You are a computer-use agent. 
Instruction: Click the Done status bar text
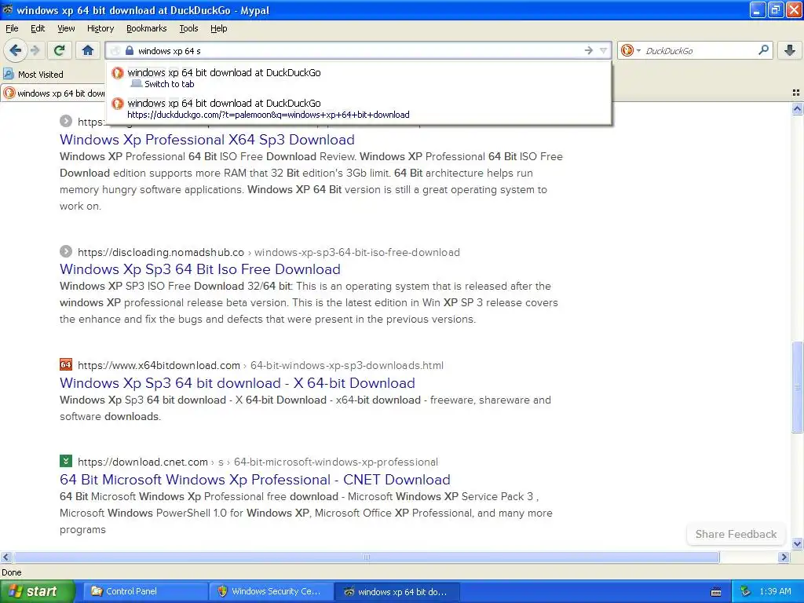click(x=12, y=572)
